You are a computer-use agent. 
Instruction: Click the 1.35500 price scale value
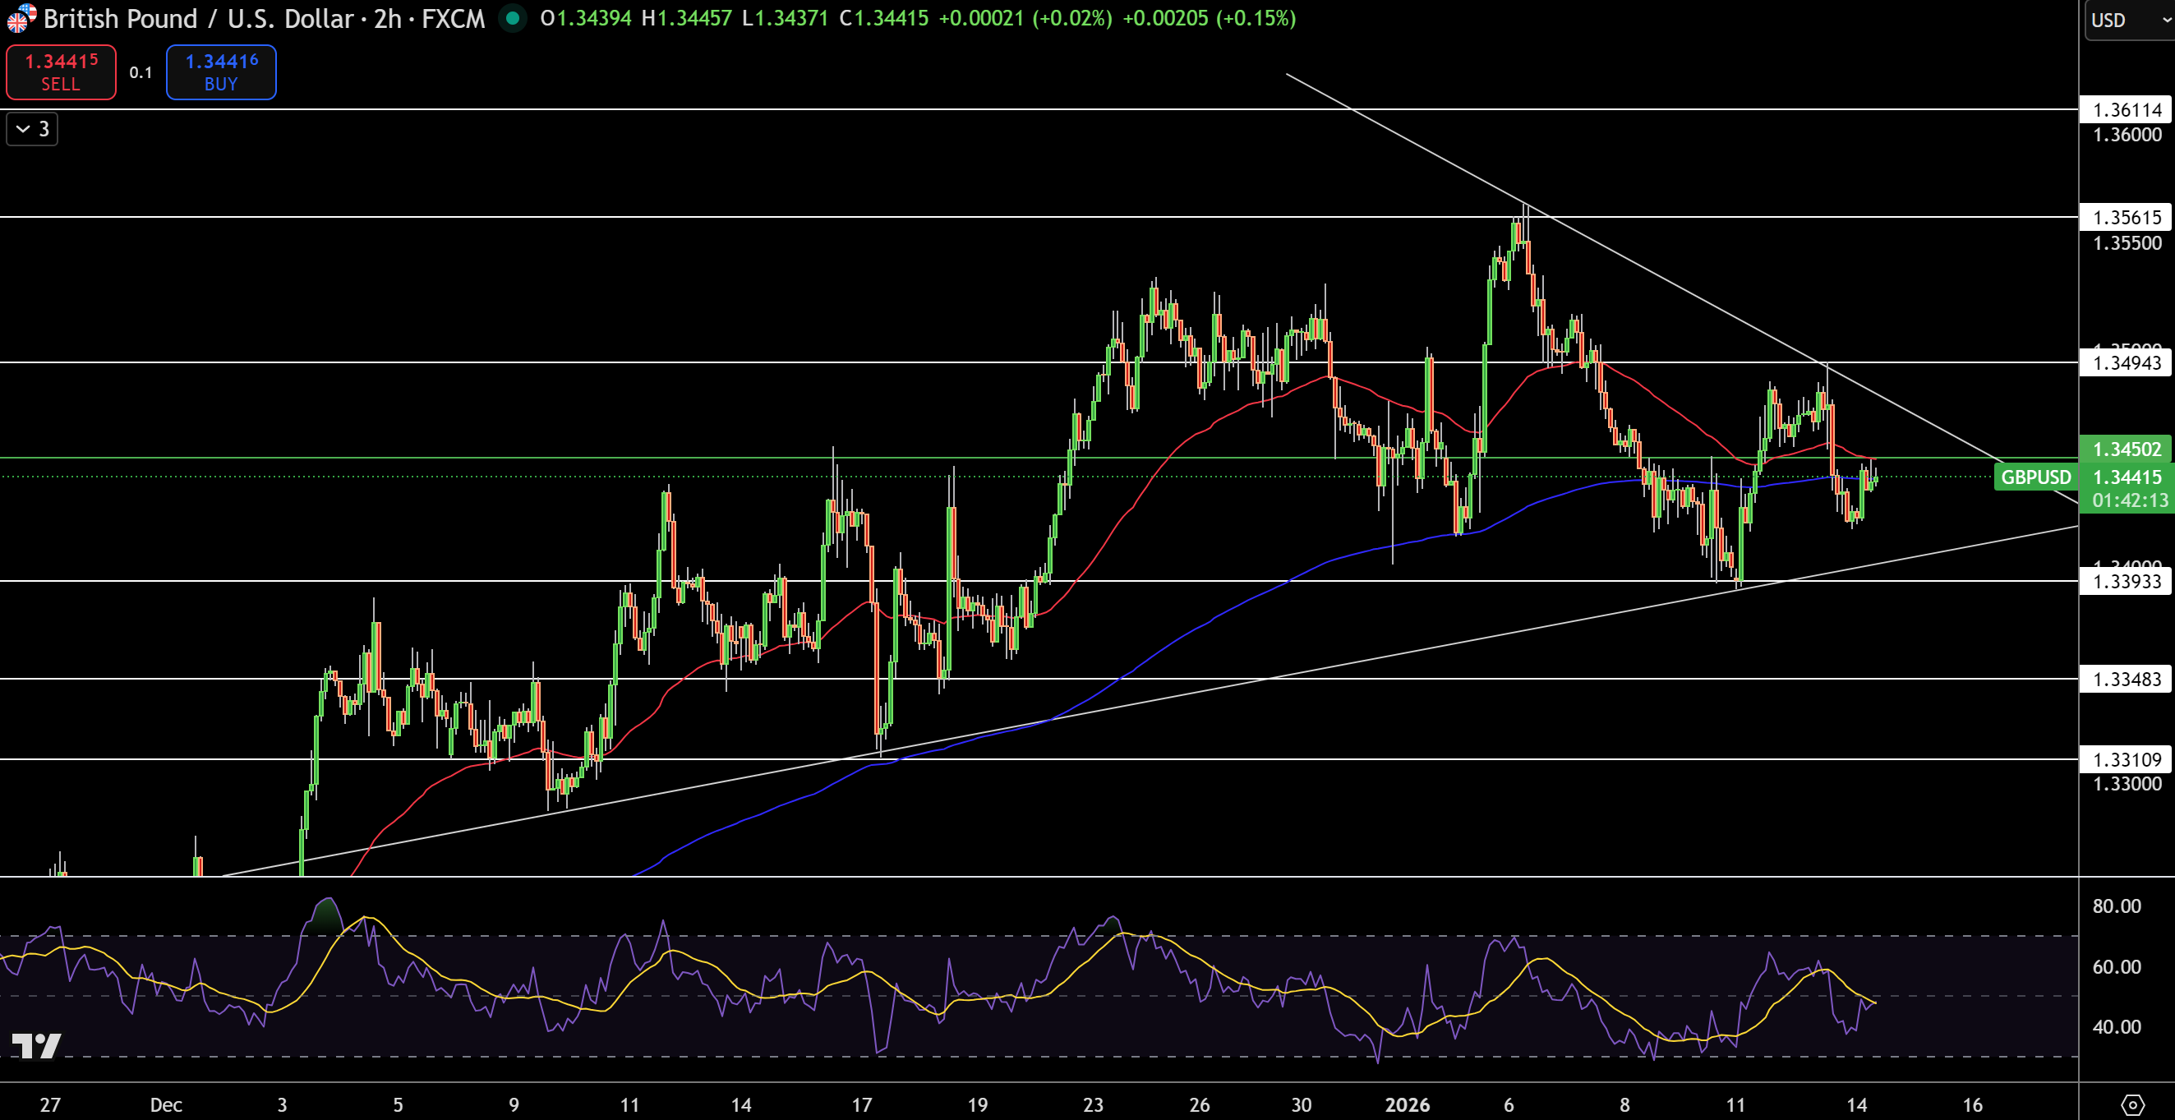[x=2127, y=243]
